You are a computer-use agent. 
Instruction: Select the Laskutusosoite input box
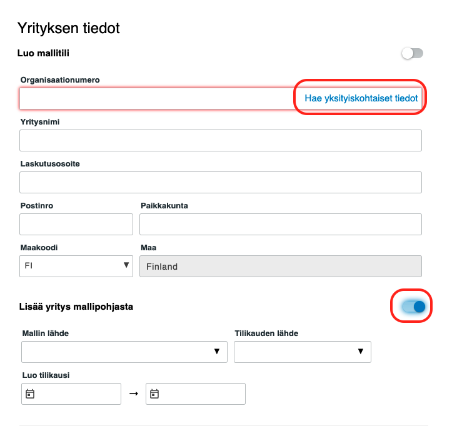click(220, 183)
